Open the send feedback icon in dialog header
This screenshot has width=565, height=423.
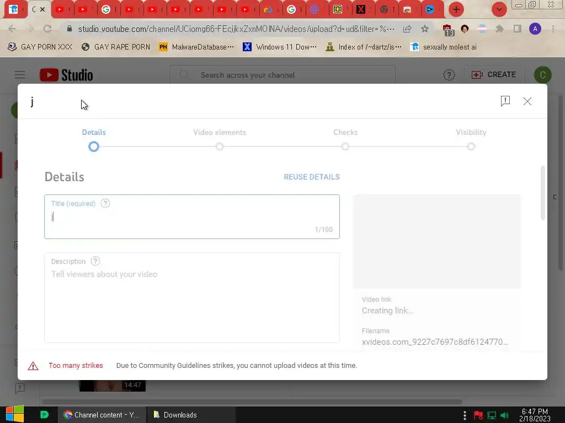pos(505,101)
